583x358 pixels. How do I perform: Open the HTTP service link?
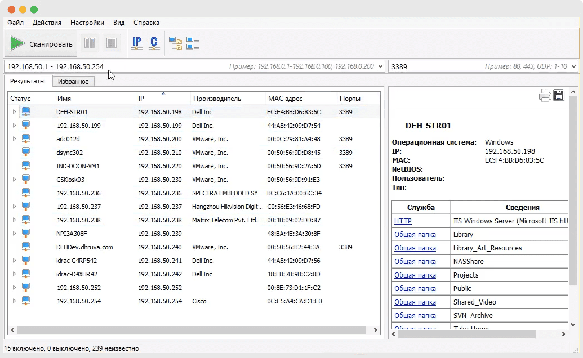pos(403,221)
